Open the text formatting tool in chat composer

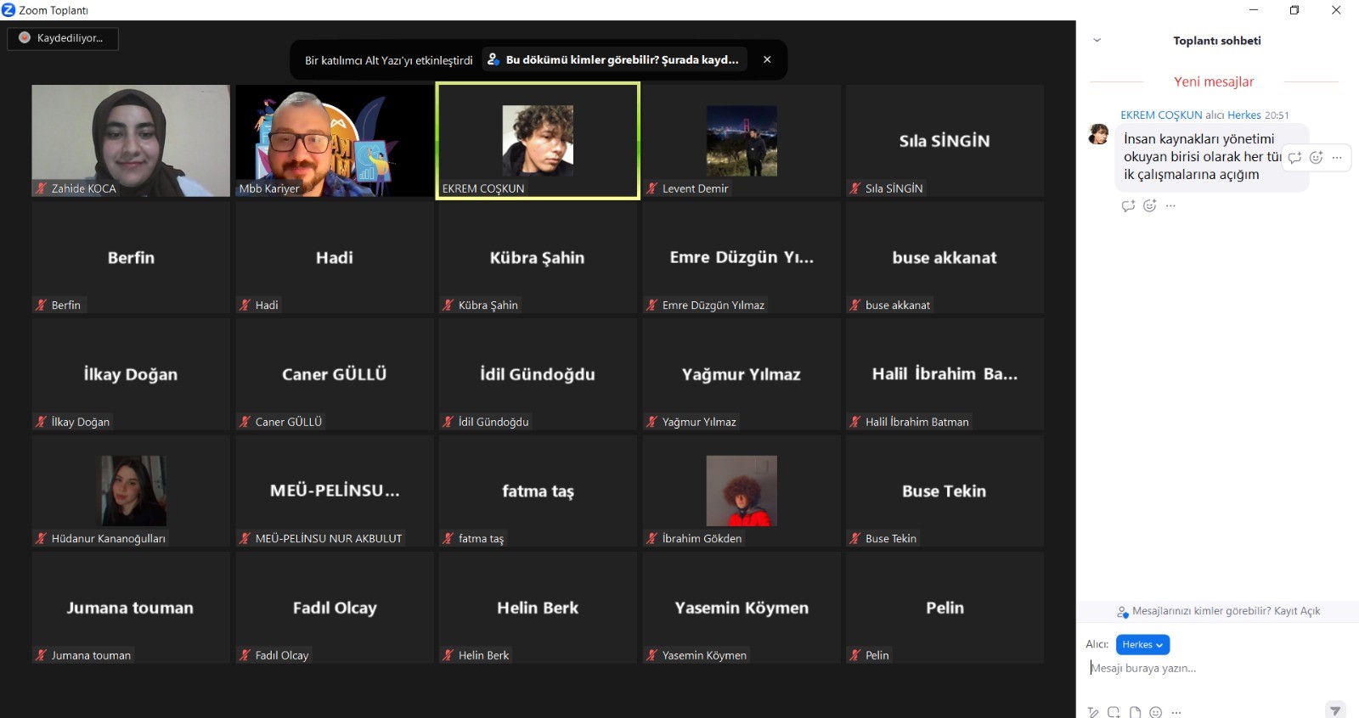(x=1093, y=712)
